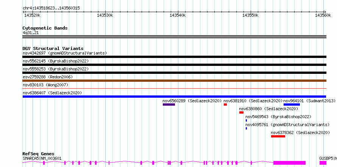The height and width of the screenshot is (167, 337).
Task: Click the 143520k ruler tick label
Action: tap(33, 16)
